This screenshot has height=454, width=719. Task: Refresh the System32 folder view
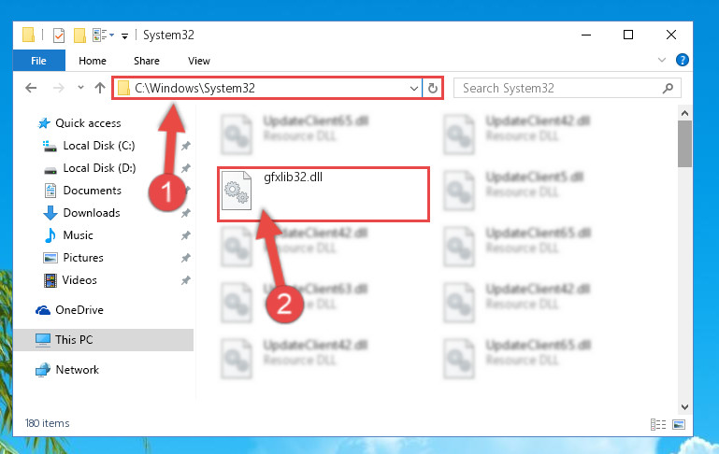(432, 88)
